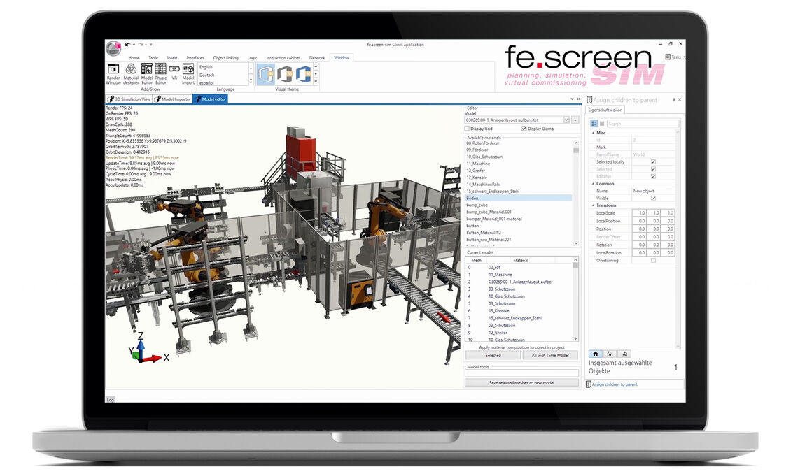Open the Render Window tool

coord(113,73)
